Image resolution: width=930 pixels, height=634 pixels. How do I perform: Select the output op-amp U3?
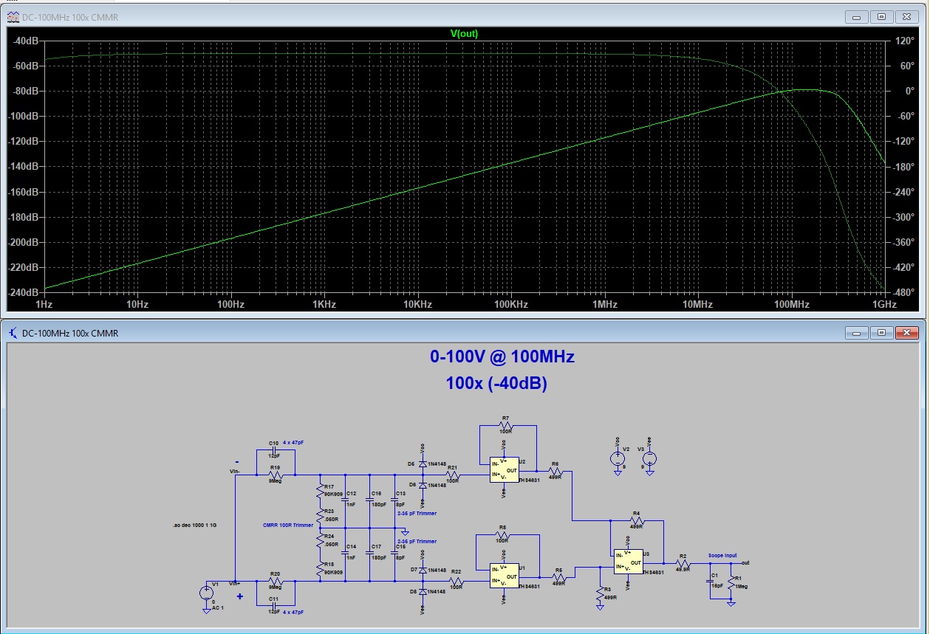(x=629, y=562)
